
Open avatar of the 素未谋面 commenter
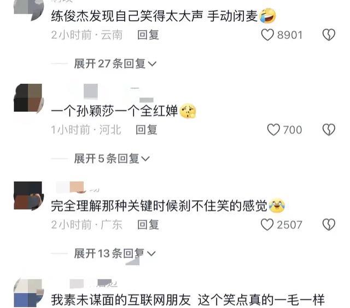pos(28,293)
